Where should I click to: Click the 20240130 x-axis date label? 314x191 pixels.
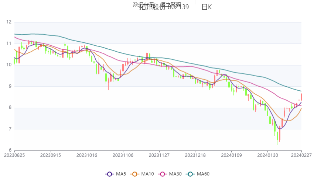(x=268, y=156)
